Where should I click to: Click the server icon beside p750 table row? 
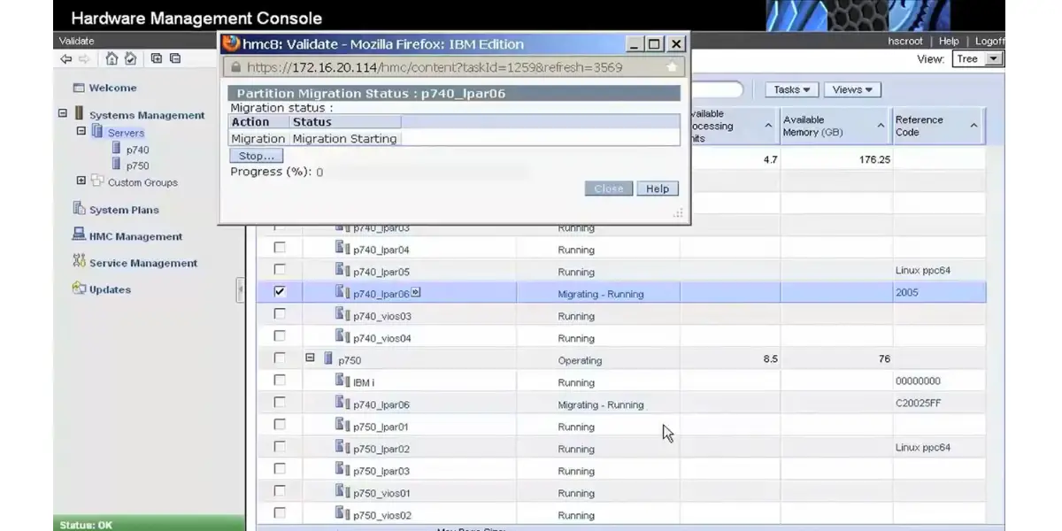[x=327, y=359]
